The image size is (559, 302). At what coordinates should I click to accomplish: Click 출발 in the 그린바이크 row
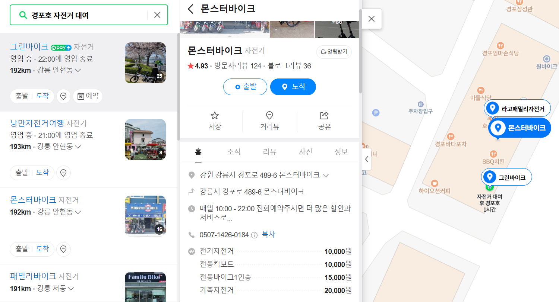[22, 96]
